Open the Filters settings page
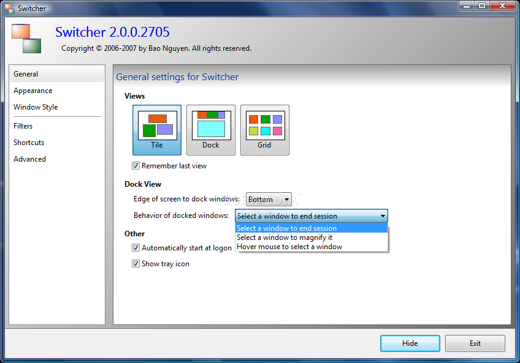The height and width of the screenshot is (363, 520). click(56, 126)
